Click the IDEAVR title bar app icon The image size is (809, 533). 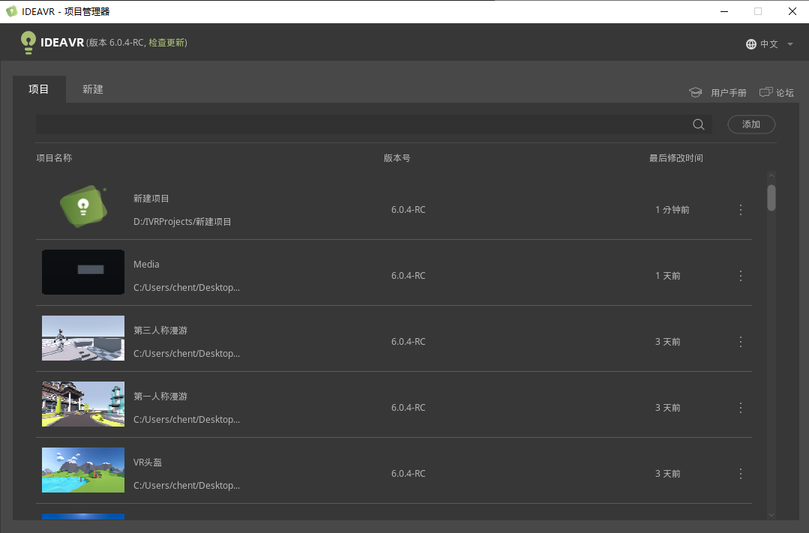11,11
